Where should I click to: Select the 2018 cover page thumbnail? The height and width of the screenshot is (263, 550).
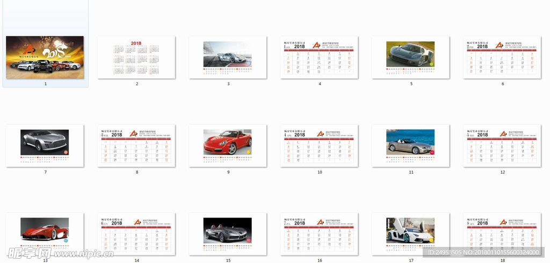pyautogui.click(x=45, y=57)
